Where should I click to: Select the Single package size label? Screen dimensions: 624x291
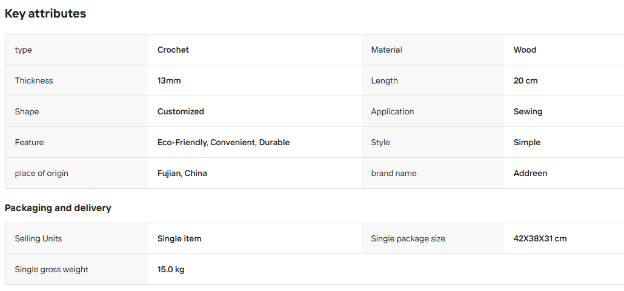click(408, 238)
